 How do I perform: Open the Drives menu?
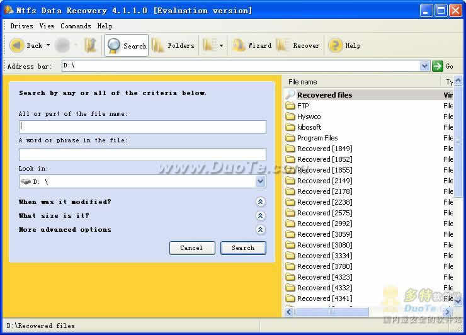coord(21,26)
